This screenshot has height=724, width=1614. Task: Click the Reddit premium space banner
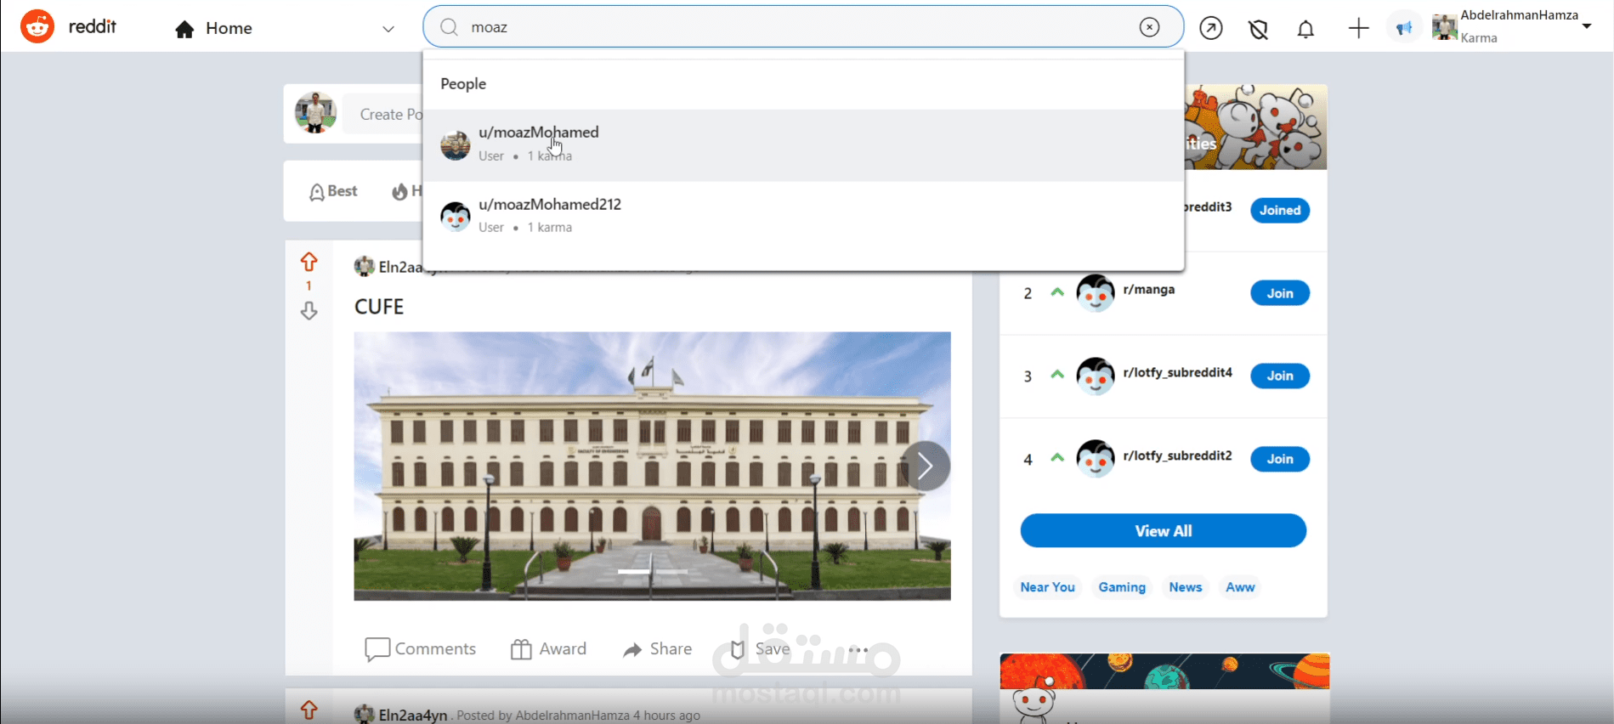[1164, 671]
